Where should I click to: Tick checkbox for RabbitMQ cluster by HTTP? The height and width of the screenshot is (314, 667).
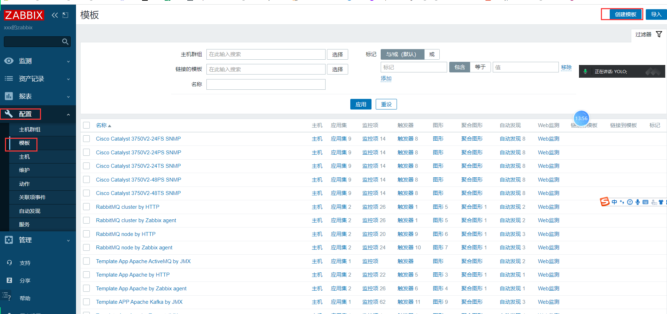coord(87,207)
